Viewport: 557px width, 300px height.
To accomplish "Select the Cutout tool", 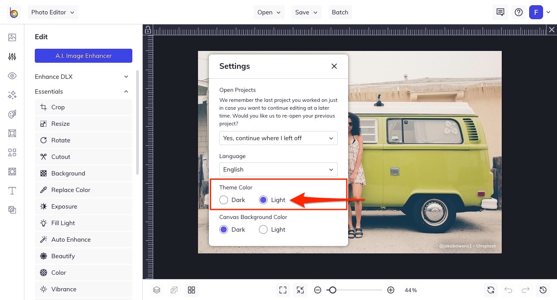I will click(x=84, y=157).
